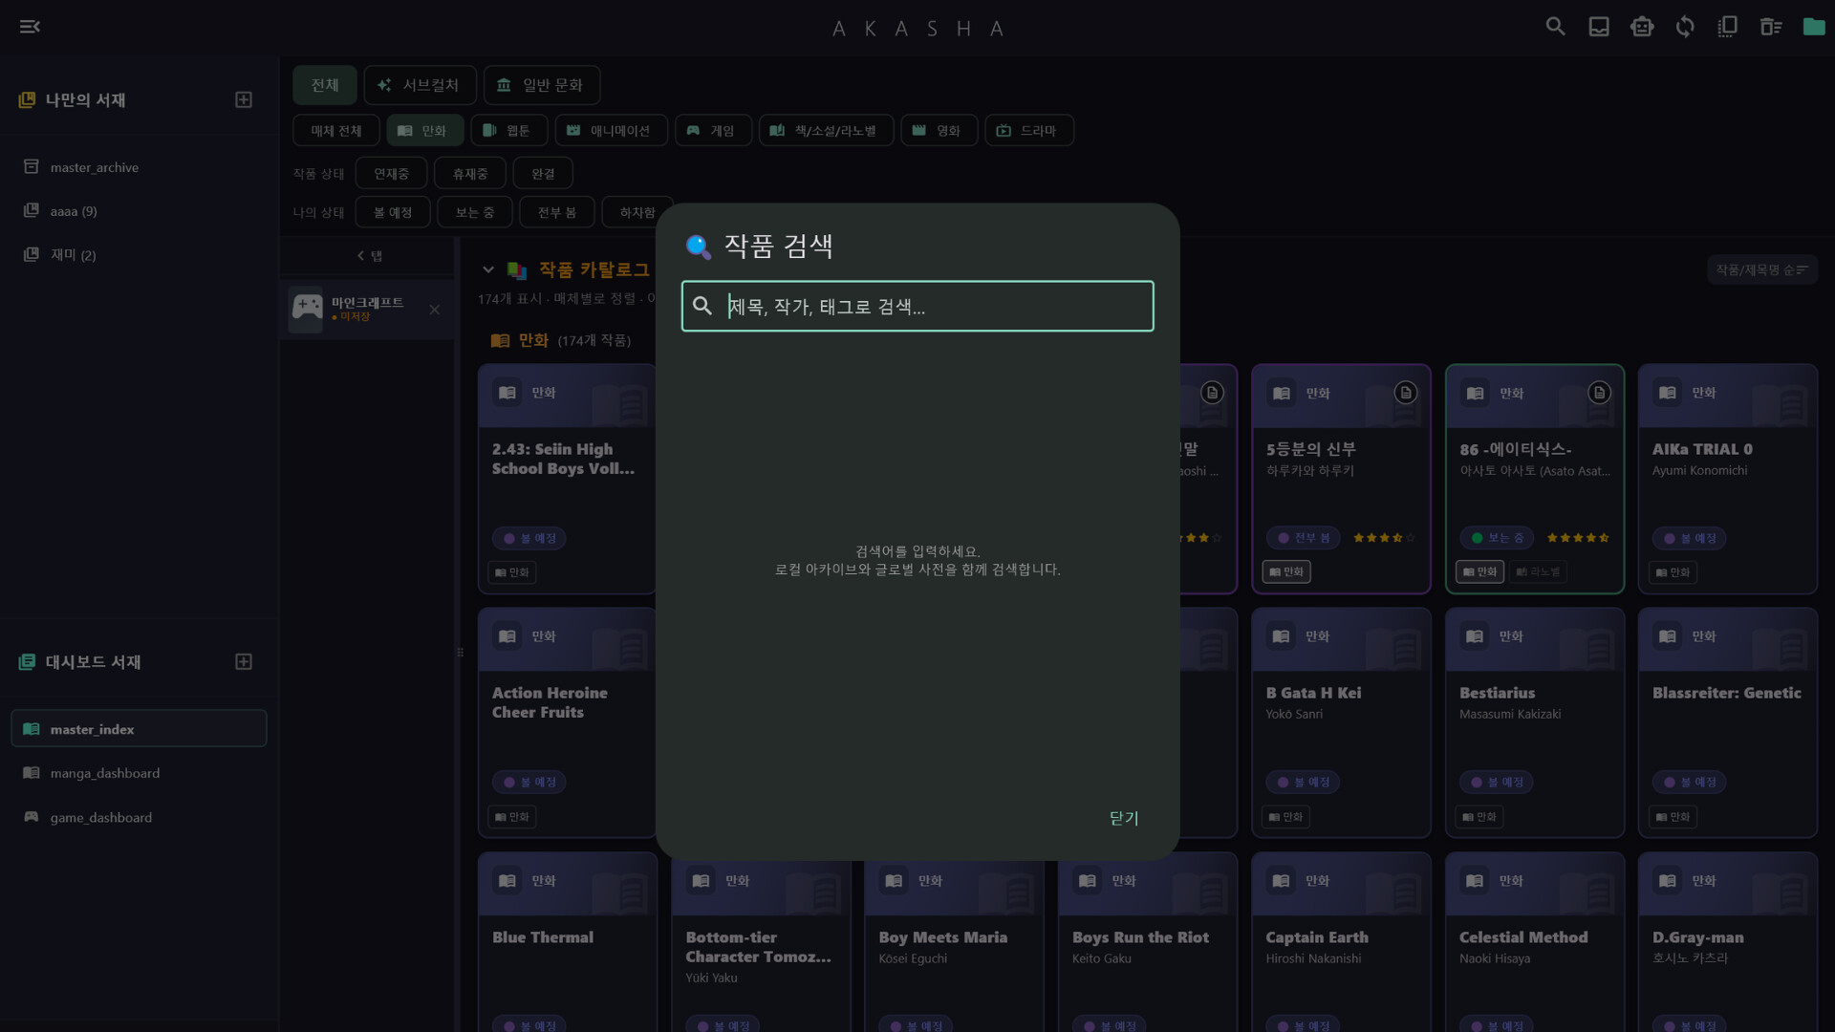The height and width of the screenshot is (1032, 1835).
Task: Click the sync refresh icon
Action: (1685, 27)
